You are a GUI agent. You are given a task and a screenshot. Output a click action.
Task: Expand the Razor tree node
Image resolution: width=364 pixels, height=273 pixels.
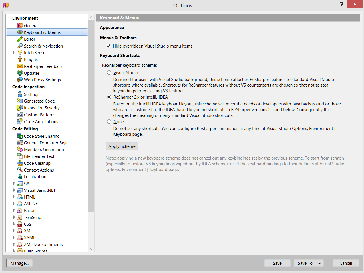pyautogui.click(x=14, y=210)
